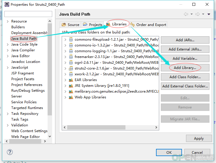This screenshot has width=216, height=163.
Task: Expand the Java Code Style category
Action: (x=8, y=44)
